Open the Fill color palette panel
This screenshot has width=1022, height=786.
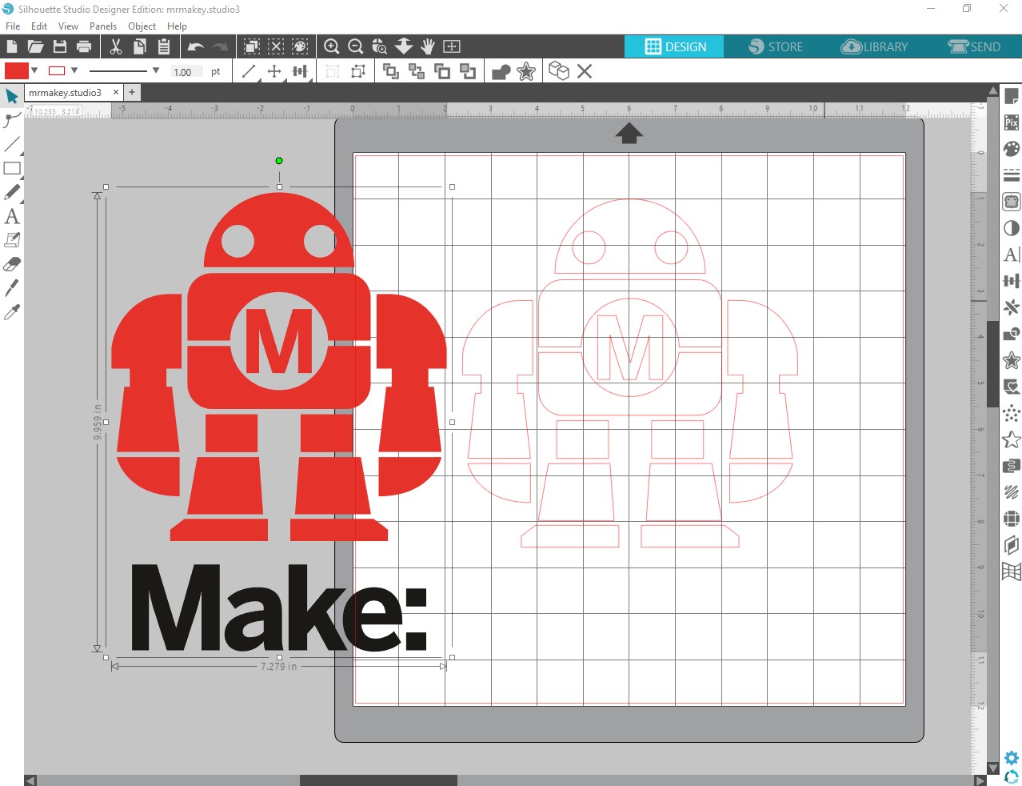1012,149
